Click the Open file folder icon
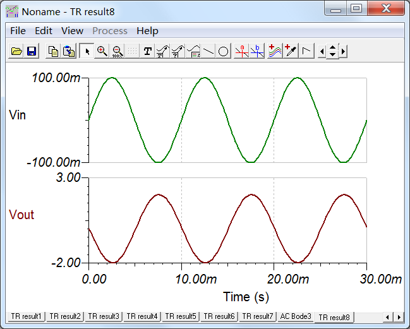Image resolution: width=410 pixels, height=329 pixels. (17, 51)
